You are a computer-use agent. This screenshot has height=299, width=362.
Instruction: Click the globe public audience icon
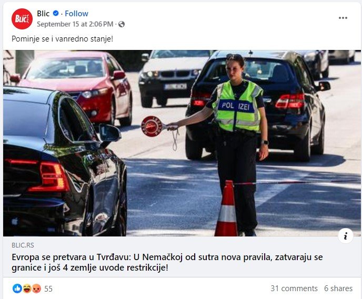click(122, 24)
